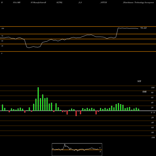This screenshot has height=156, width=156.
Task: Open the mini overview chart thumbnail
Action: tap(77, 149)
